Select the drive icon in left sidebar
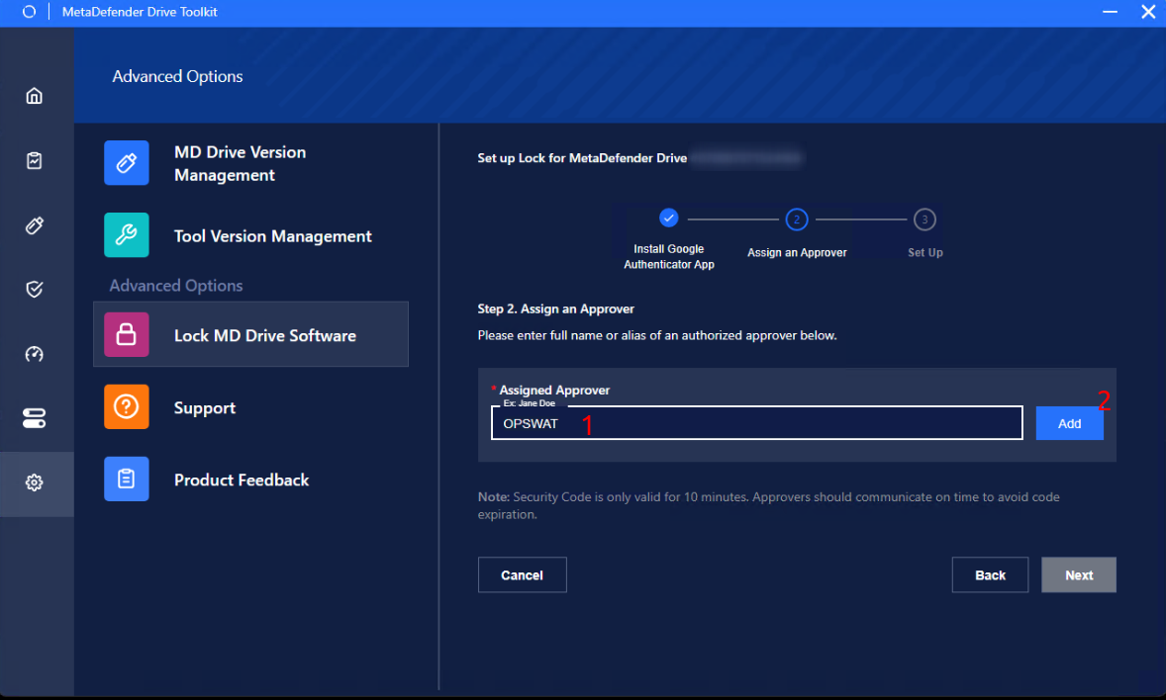 tap(35, 225)
